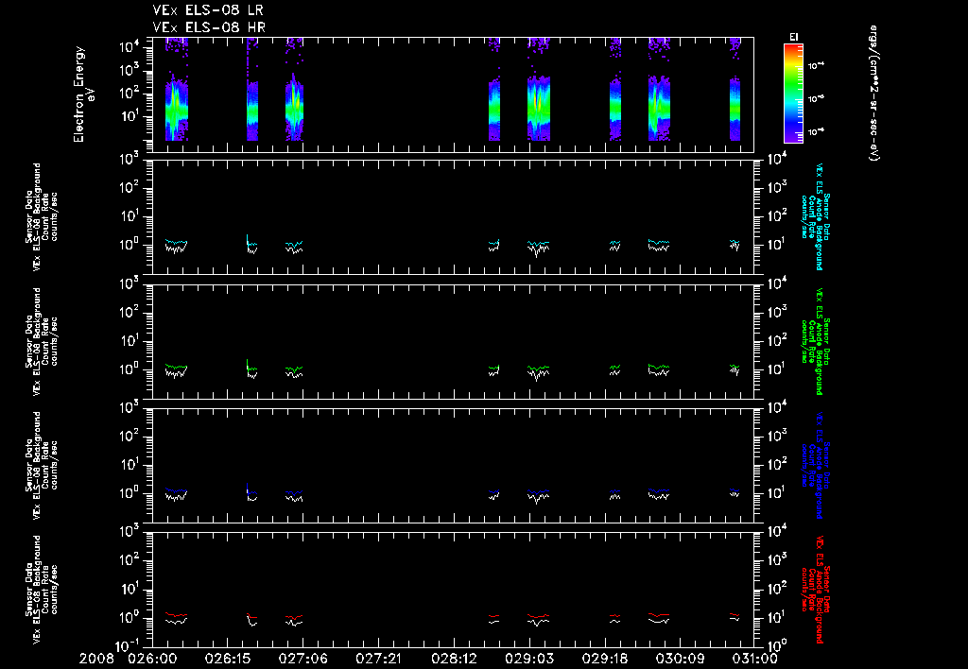
Task: Click the 10^-1 tick label on bottom panel
Action: tap(130, 645)
